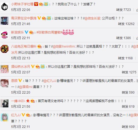Open @她影herinfilm mention link
The image size is (138, 130).
[64, 47]
